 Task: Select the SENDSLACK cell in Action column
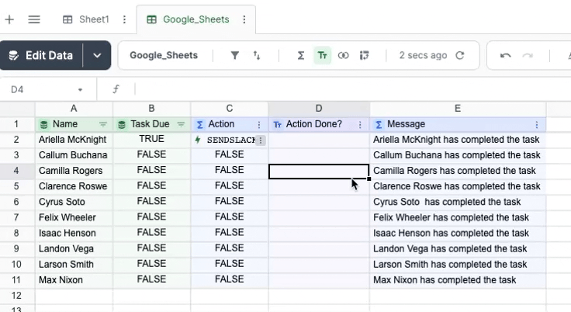pos(225,140)
